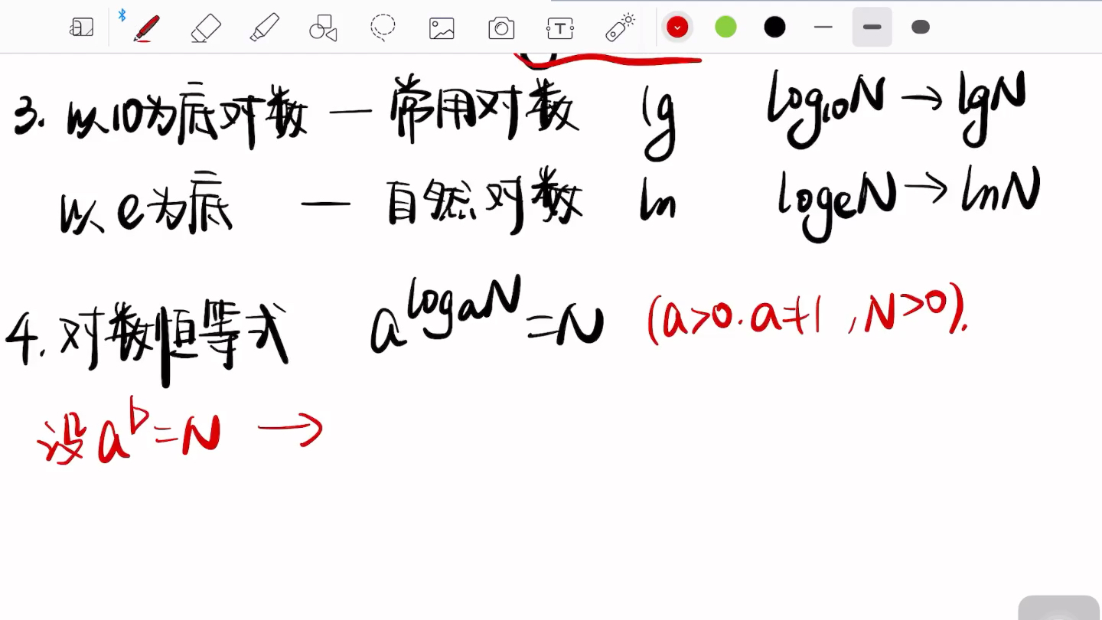
Task: Open the shapes tool
Action: click(x=323, y=28)
